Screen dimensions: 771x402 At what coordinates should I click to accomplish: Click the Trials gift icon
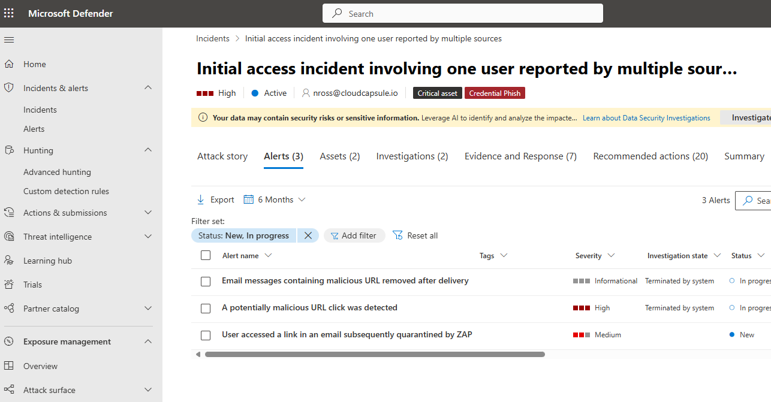9,285
